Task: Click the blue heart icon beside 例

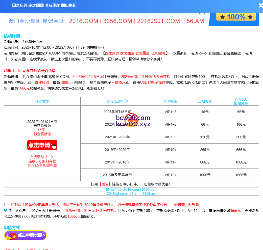Action: (6, 211)
